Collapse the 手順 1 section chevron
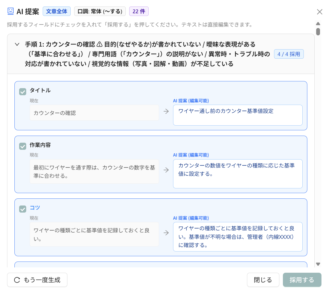This screenshot has height=291, width=330. (17, 44)
